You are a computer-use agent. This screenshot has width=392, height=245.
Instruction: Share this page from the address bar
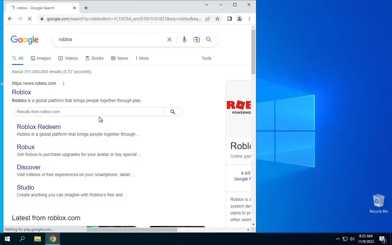tap(208, 19)
